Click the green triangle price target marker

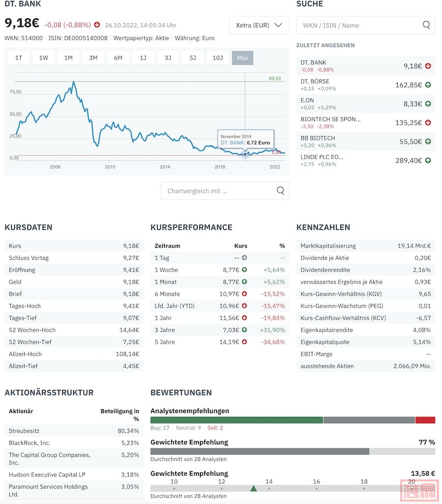pos(253,489)
